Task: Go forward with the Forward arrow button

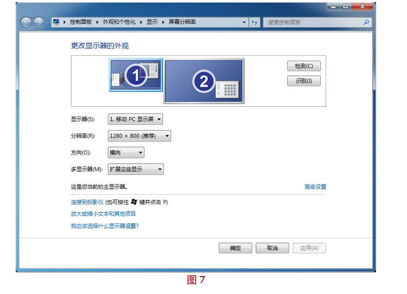Action: [x=39, y=23]
